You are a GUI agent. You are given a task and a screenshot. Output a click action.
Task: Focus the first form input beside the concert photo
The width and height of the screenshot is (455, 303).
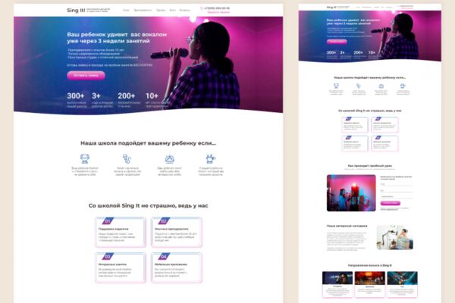(x=396, y=184)
